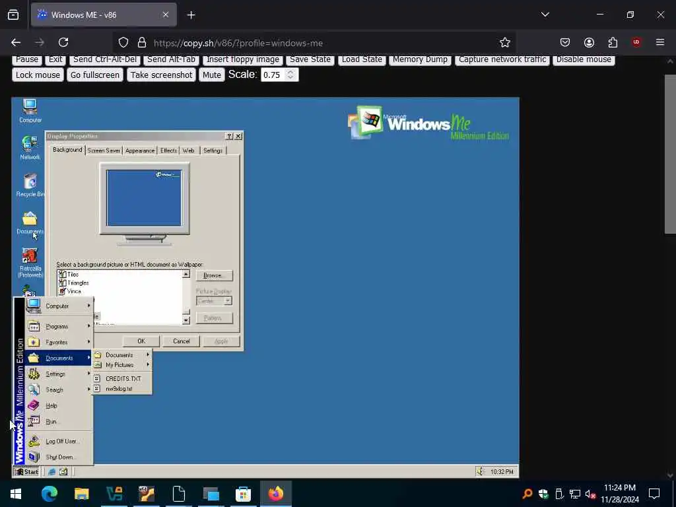Image resolution: width=676 pixels, height=507 pixels.
Task: Click Send Alt-Tab button
Action: tap(171, 59)
